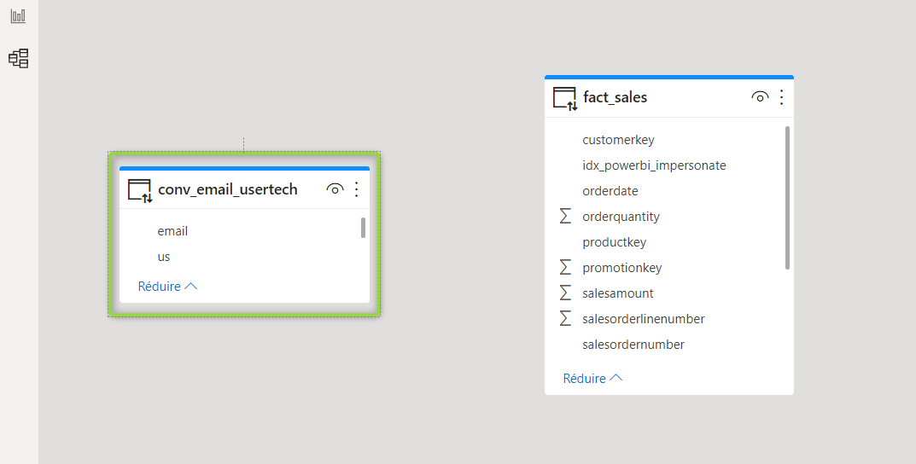Open more options for fact_sales table

782,97
